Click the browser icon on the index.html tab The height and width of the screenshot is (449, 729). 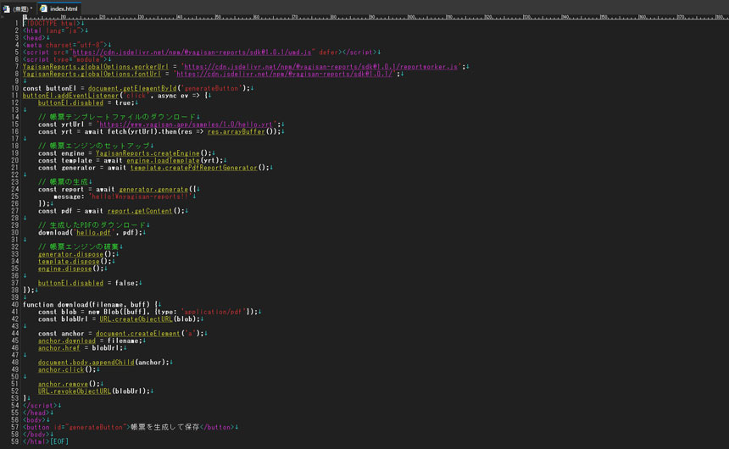pos(44,8)
